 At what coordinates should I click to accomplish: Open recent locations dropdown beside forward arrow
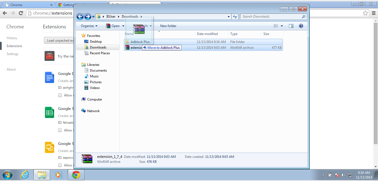tap(93, 17)
